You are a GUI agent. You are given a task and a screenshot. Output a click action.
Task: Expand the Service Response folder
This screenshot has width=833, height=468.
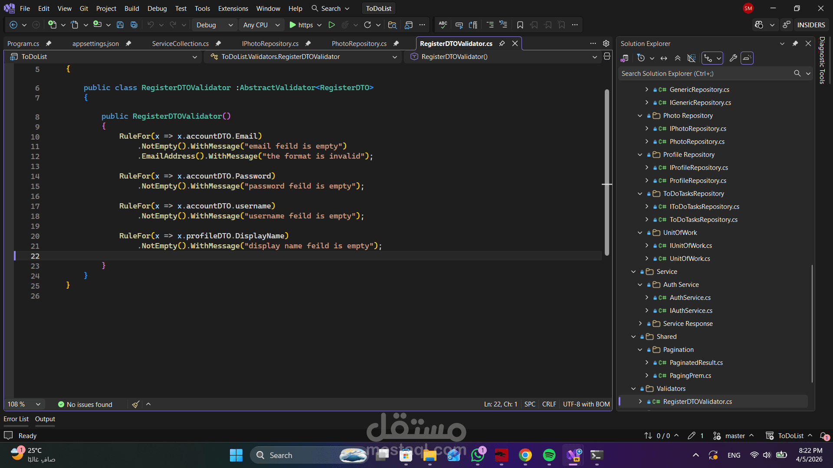click(640, 324)
